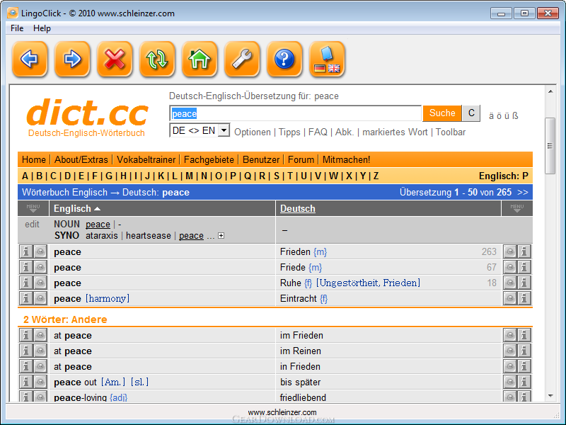Play English audio for peace Frieden row

pyautogui.click(x=40, y=251)
